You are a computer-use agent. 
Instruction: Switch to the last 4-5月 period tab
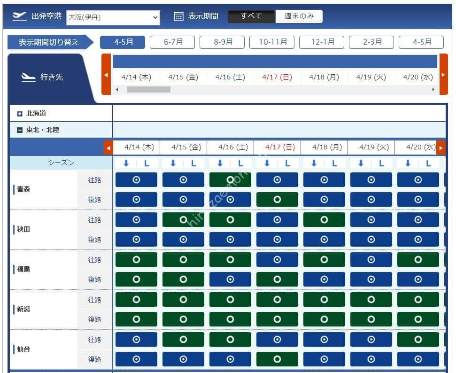(x=421, y=42)
